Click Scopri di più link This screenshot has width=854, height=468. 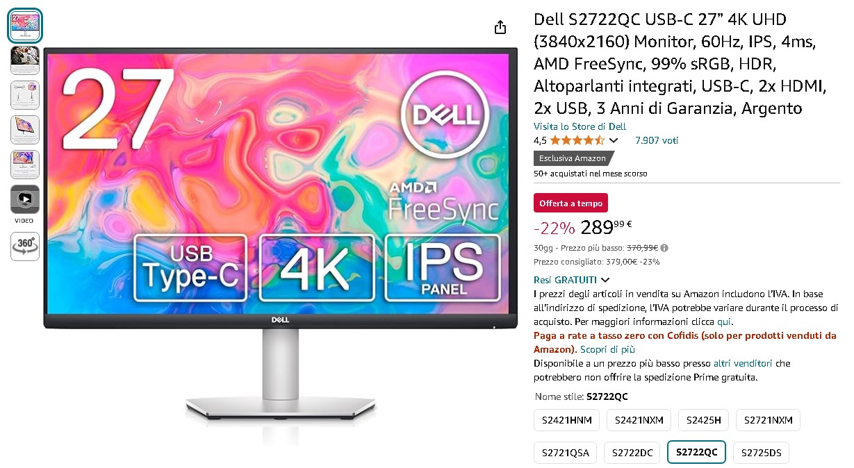click(x=607, y=349)
